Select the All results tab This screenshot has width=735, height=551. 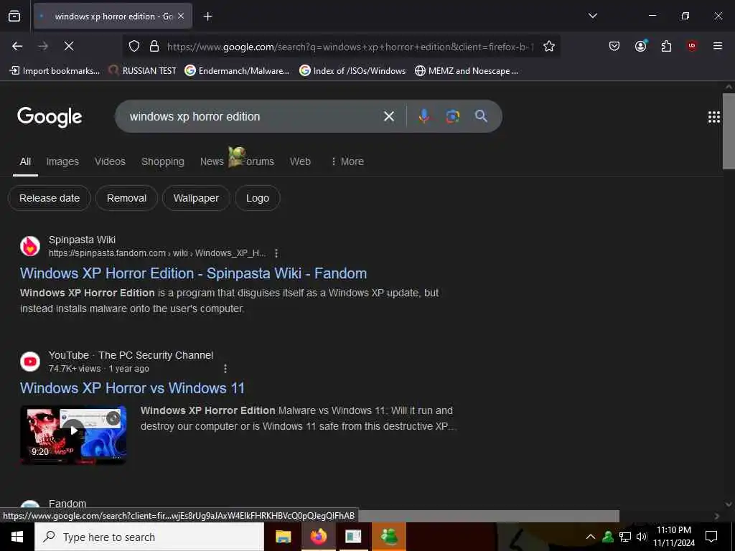(25, 161)
